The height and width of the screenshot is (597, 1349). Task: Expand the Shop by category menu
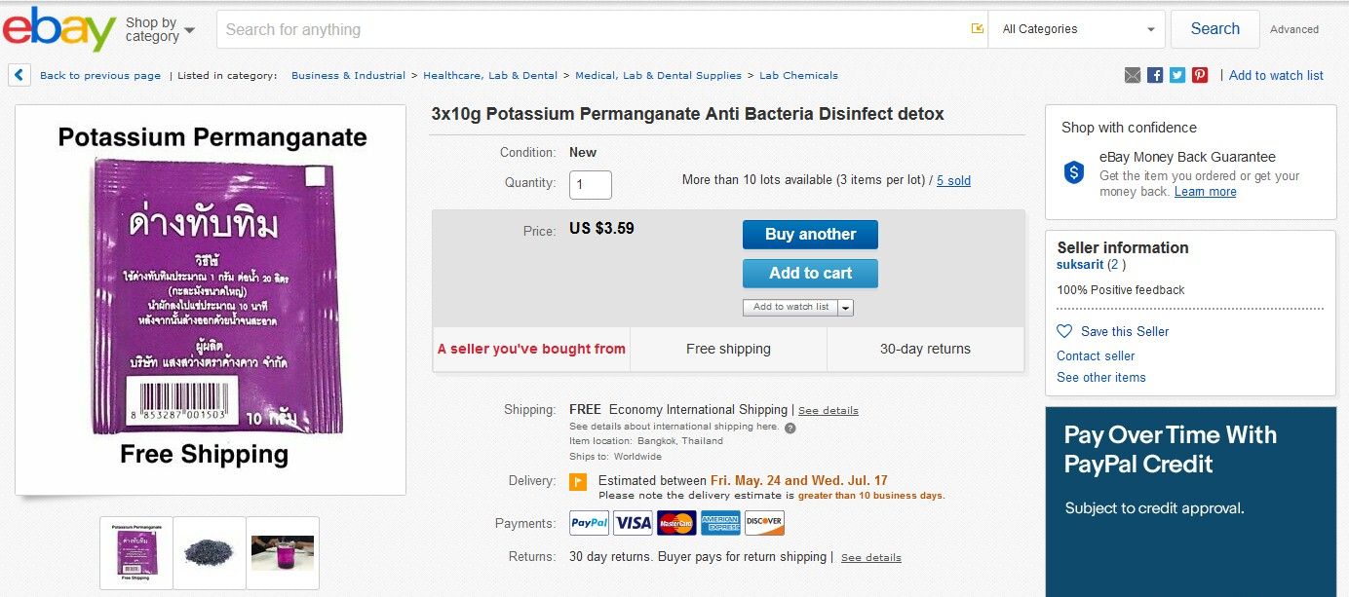click(160, 29)
